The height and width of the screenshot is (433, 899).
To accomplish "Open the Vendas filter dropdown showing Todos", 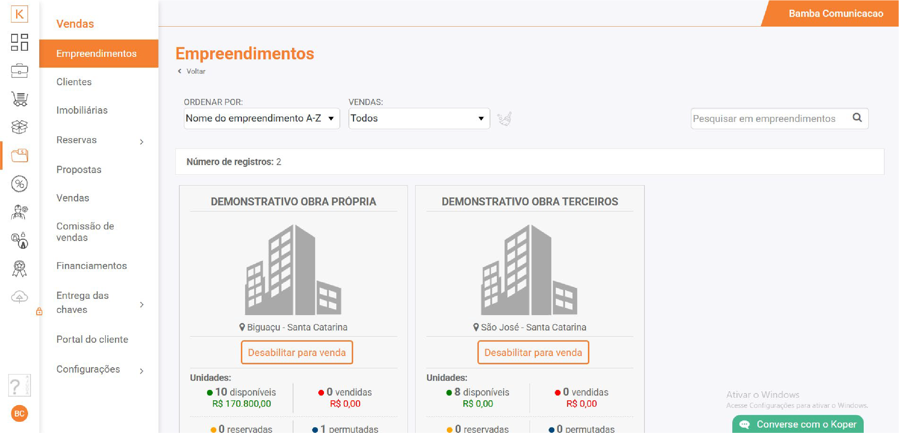I will point(419,118).
